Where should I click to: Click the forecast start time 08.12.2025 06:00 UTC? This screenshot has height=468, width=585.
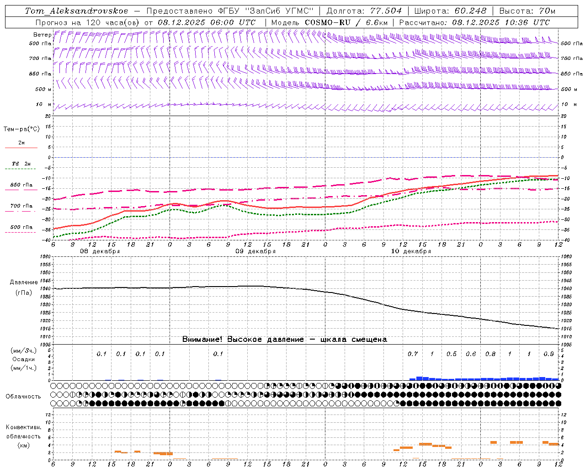207,22
